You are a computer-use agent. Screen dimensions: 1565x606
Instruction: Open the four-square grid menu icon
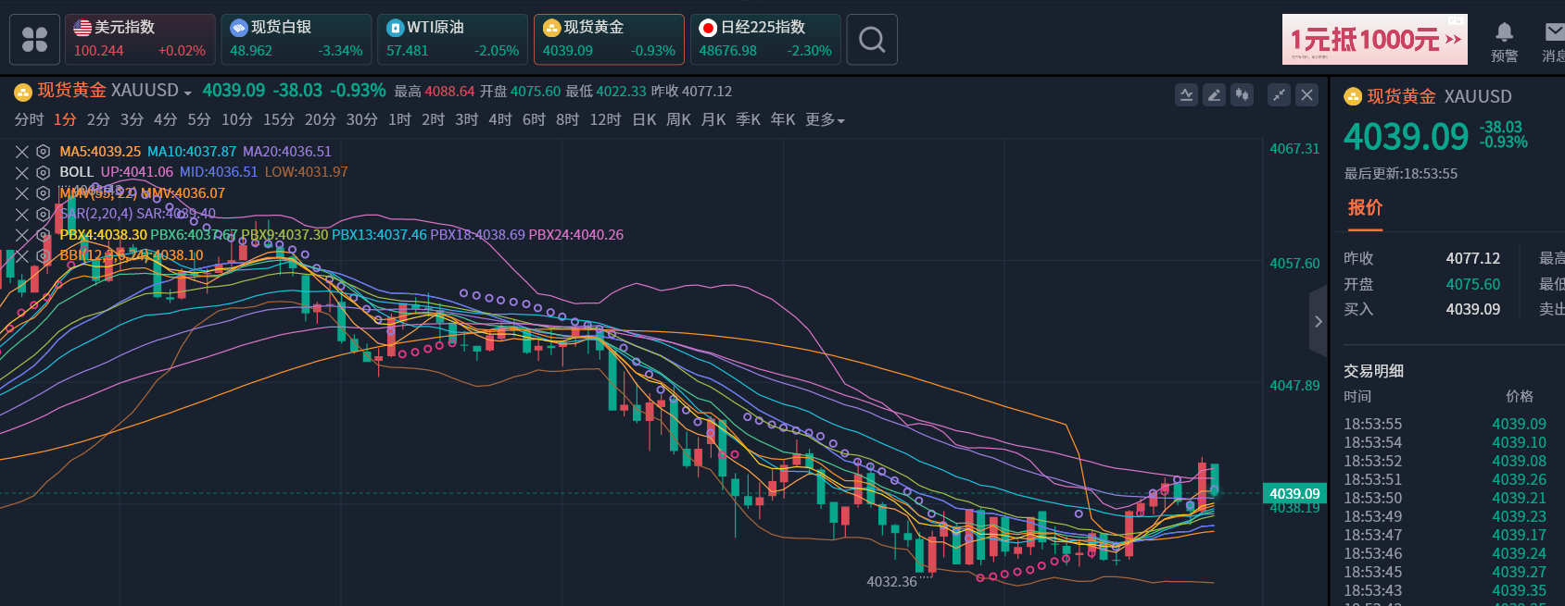35,40
